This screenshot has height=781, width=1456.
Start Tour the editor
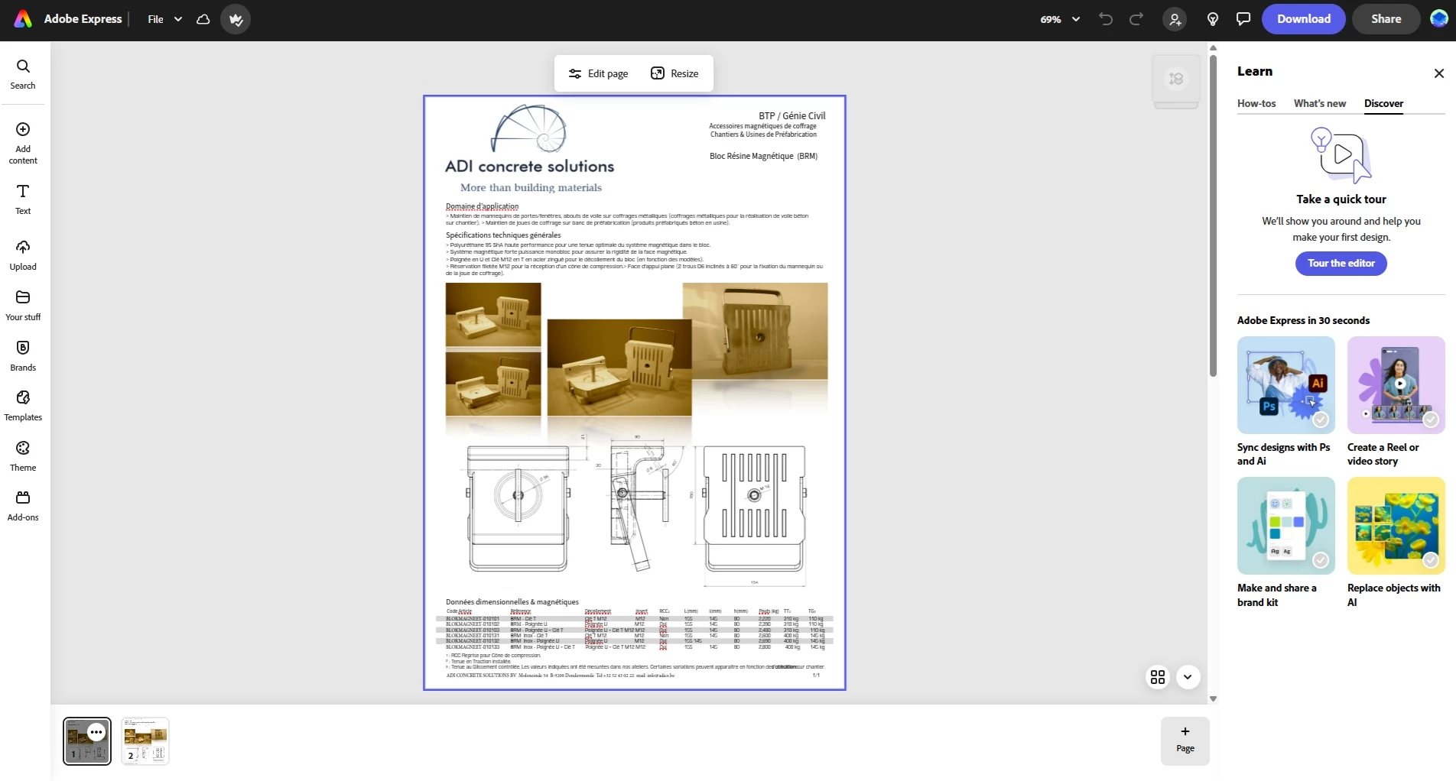[x=1341, y=264]
